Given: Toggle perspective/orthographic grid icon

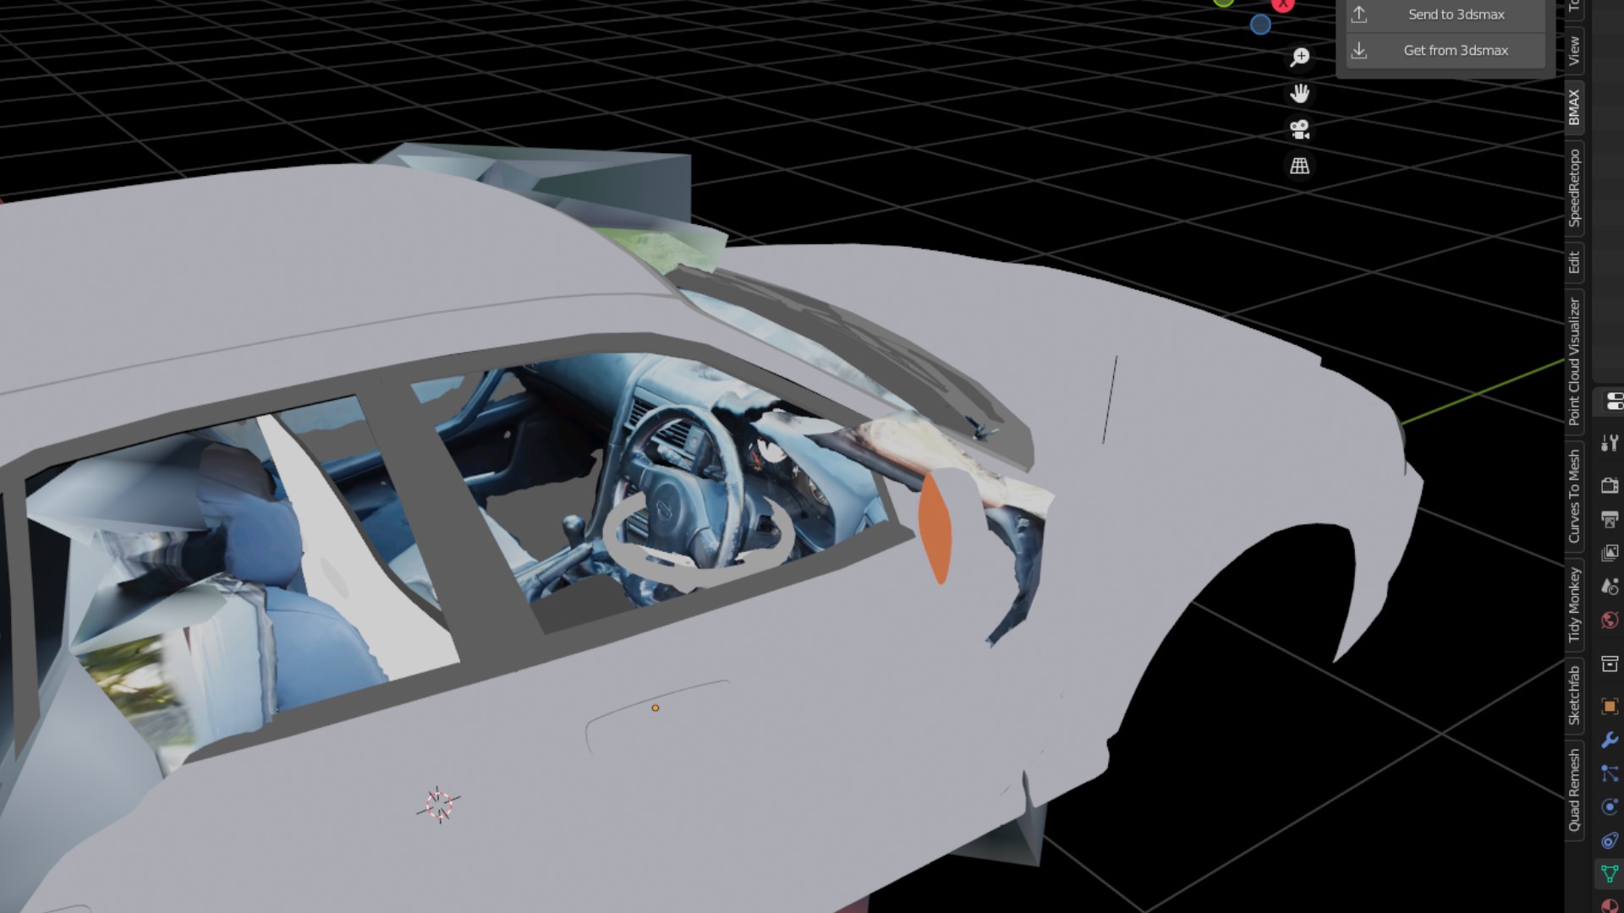Looking at the screenshot, I should tap(1300, 166).
